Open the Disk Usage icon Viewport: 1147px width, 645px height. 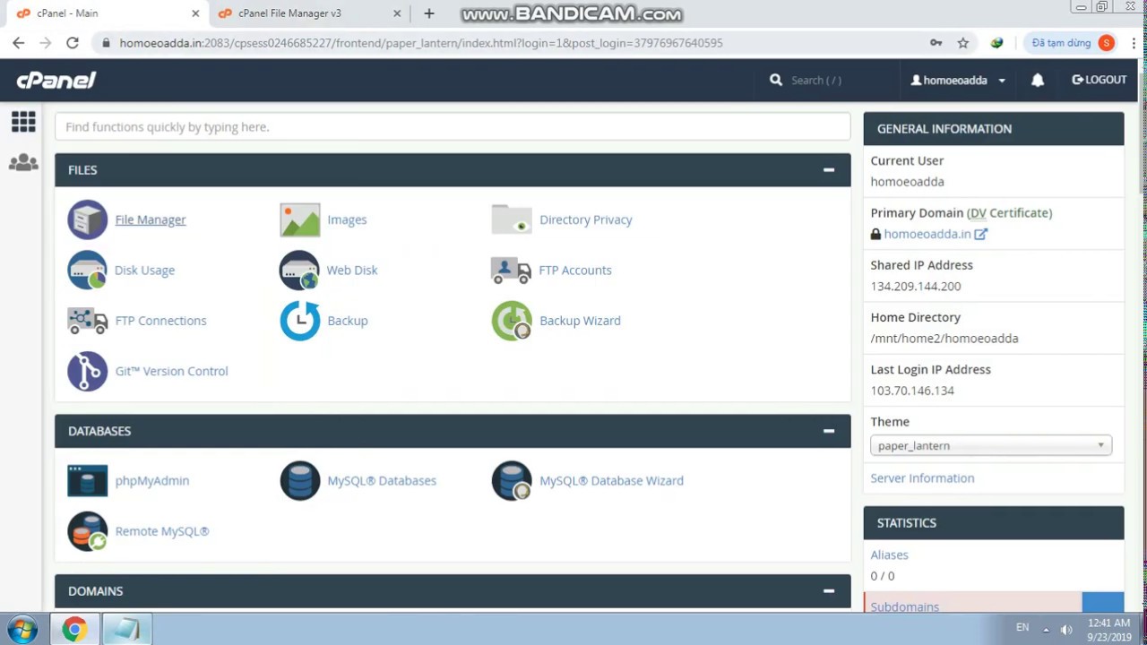point(87,270)
